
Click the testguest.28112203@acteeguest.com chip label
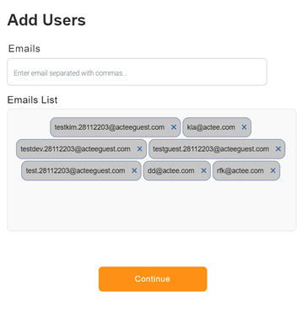(x=211, y=149)
